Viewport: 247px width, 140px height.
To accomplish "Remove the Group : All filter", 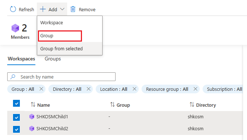I will (41, 89).
